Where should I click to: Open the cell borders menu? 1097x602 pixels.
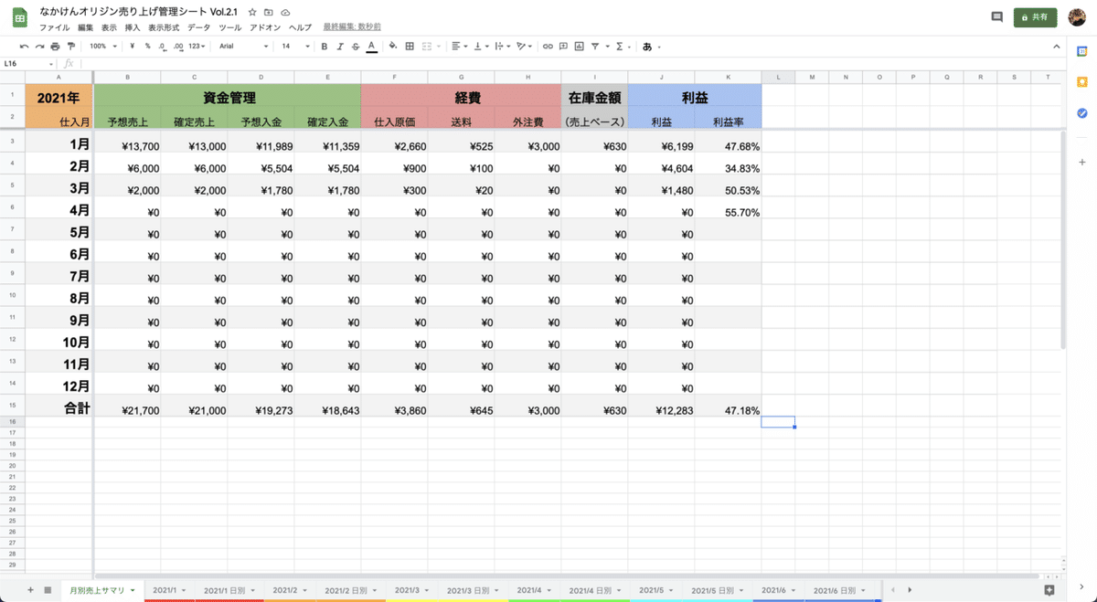(410, 46)
